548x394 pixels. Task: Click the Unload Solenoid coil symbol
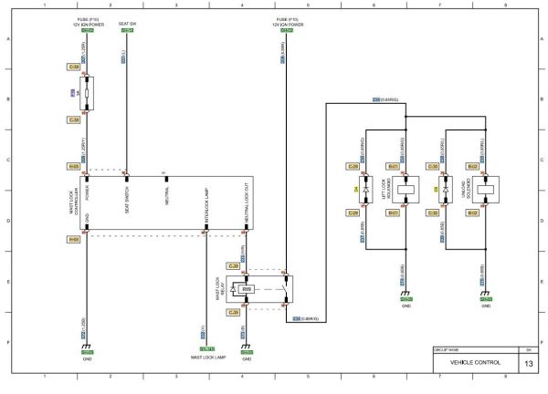tap(486, 190)
